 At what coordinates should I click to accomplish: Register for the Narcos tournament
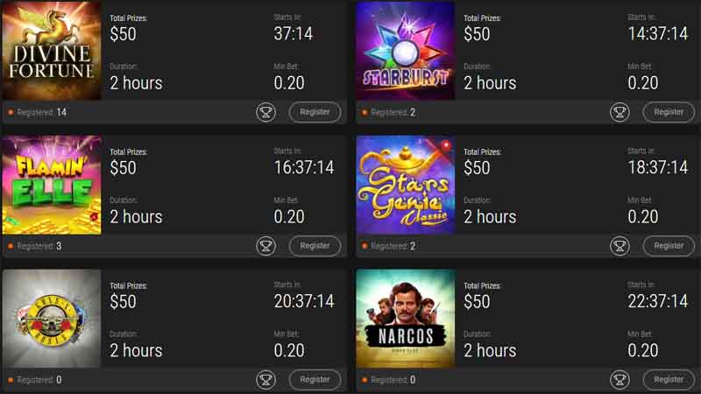[x=669, y=379]
